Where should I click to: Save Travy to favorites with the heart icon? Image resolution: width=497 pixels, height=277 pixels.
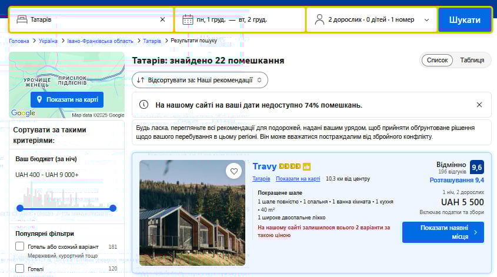point(234,171)
